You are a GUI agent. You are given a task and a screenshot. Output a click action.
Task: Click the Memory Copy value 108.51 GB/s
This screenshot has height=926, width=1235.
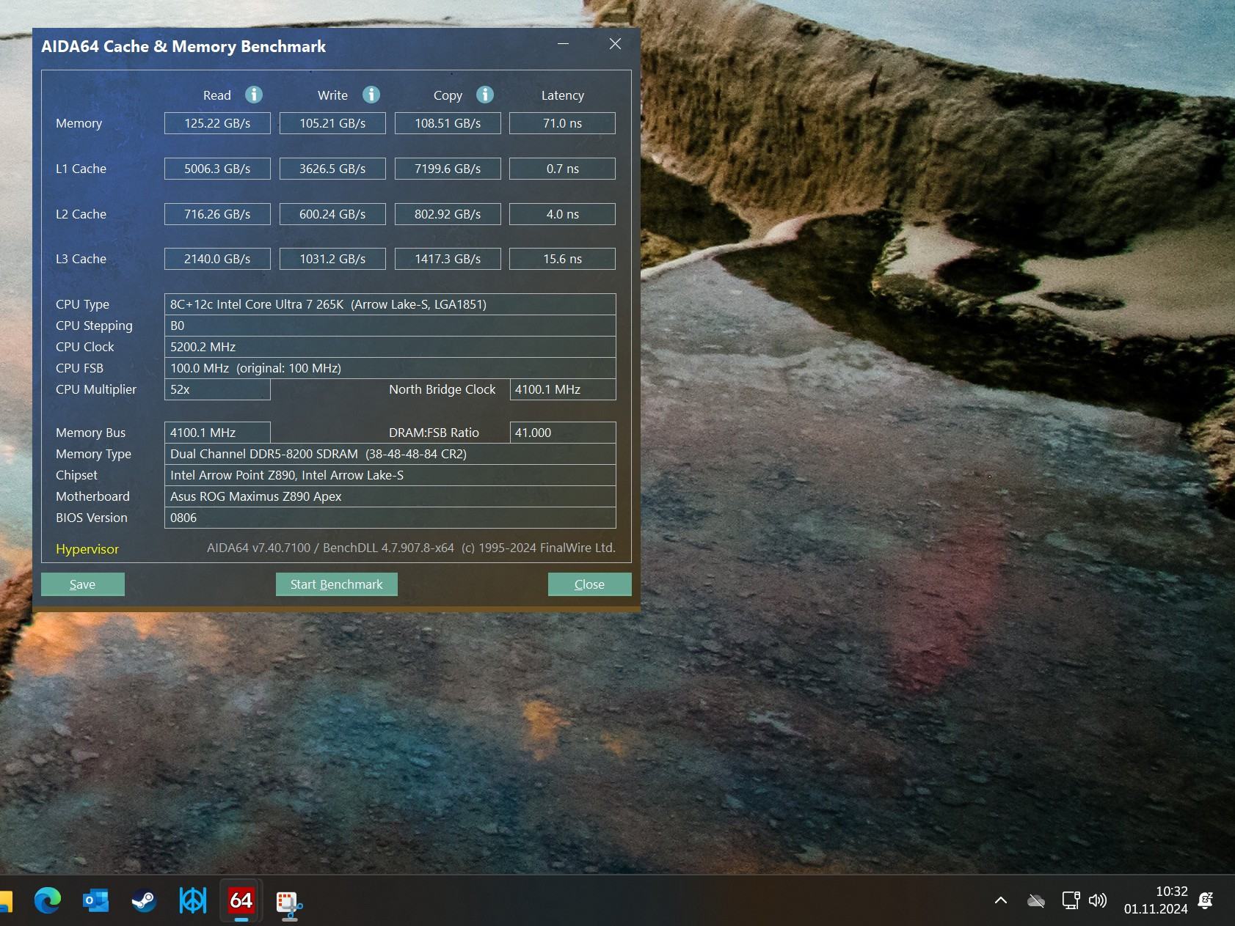click(x=448, y=123)
